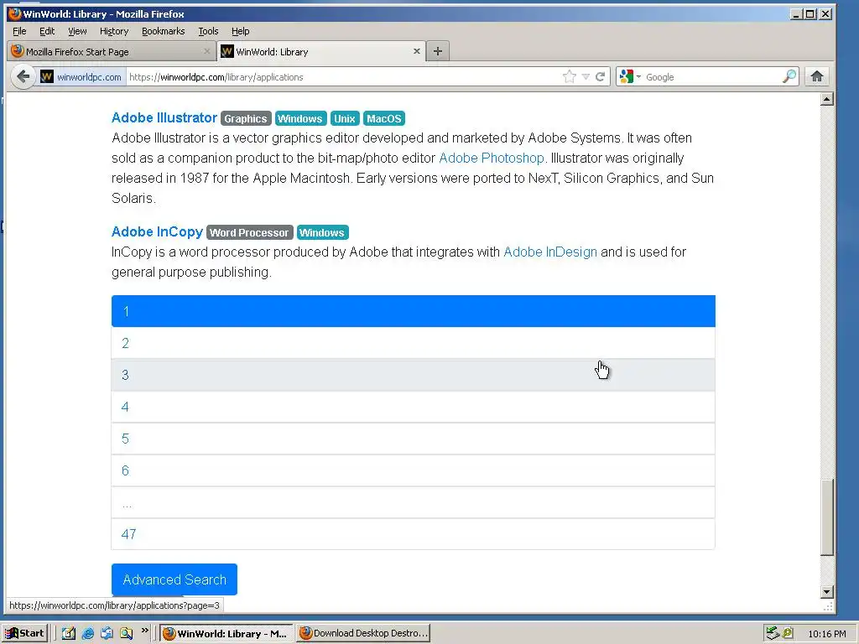Screen dimensions: 859x644
Task: Go to pagination page 2
Action: 413,343
